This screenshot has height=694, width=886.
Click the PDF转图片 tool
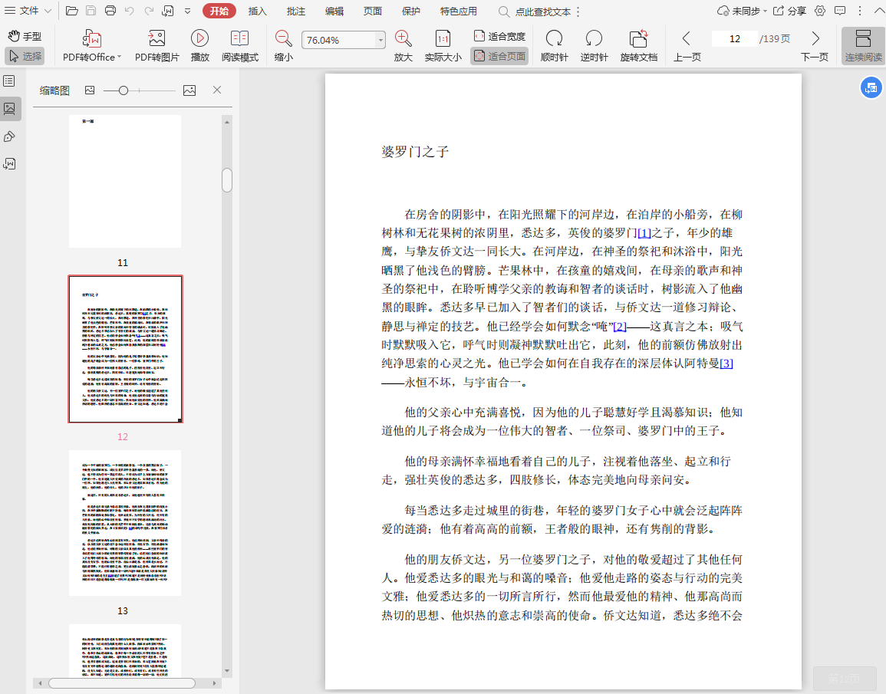[x=156, y=46]
